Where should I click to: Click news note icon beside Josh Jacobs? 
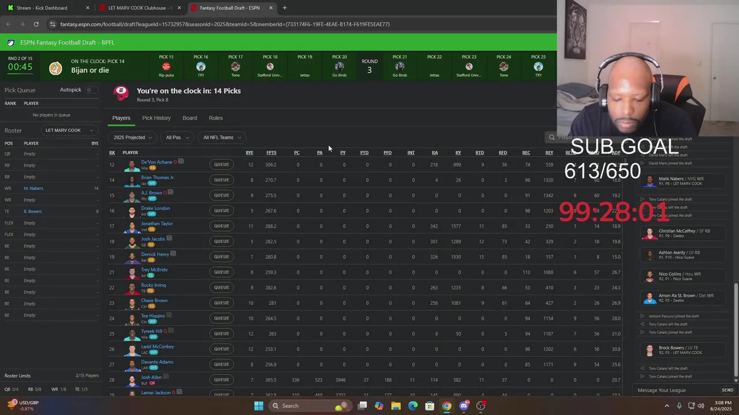pos(169,238)
